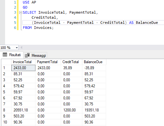Switch to the Risultati tab

coord(12,55)
